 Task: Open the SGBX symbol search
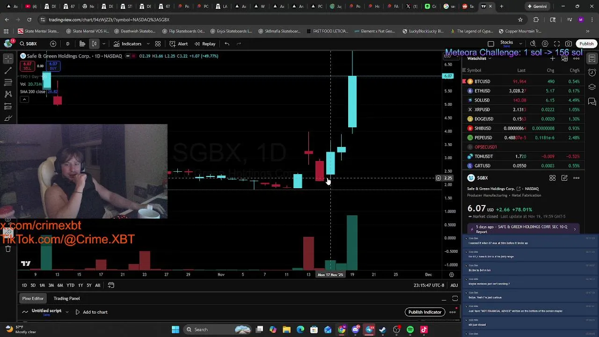28,44
